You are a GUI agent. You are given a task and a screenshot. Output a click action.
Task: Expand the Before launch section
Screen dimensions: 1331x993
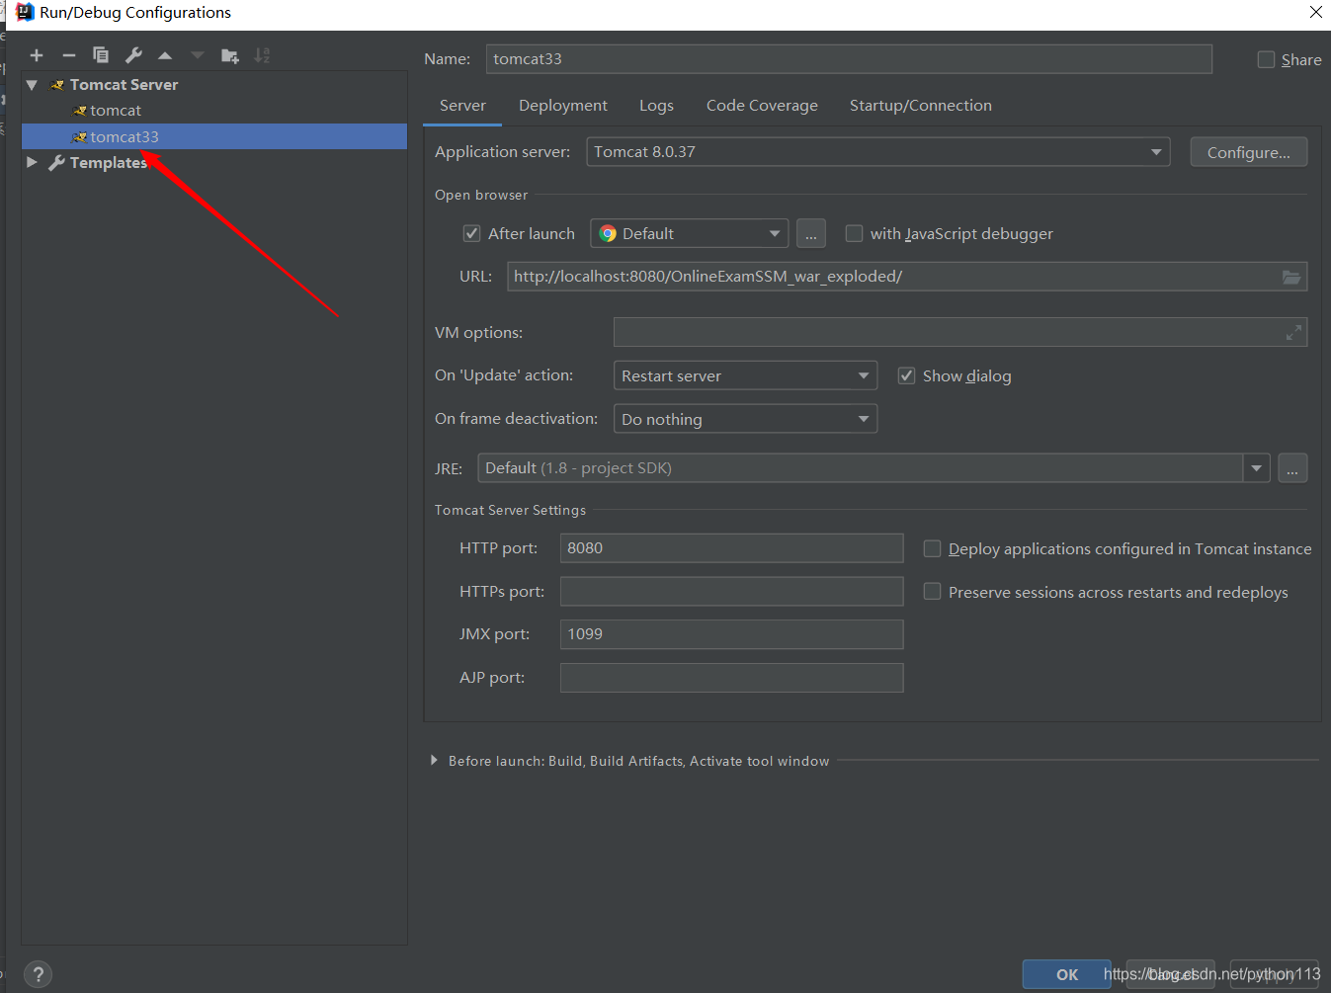tap(434, 761)
